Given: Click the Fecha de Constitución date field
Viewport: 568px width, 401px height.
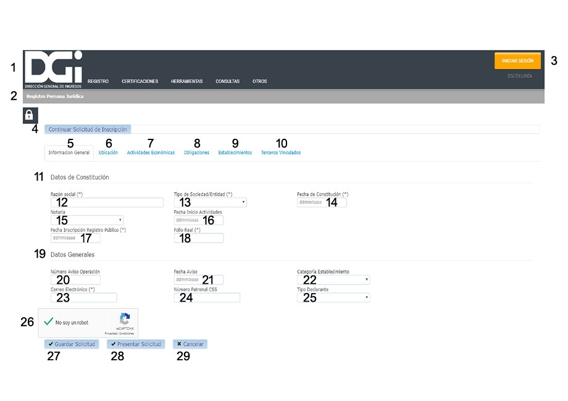Looking at the screenshot, I should pyautogui.click(x=322, y=202).
